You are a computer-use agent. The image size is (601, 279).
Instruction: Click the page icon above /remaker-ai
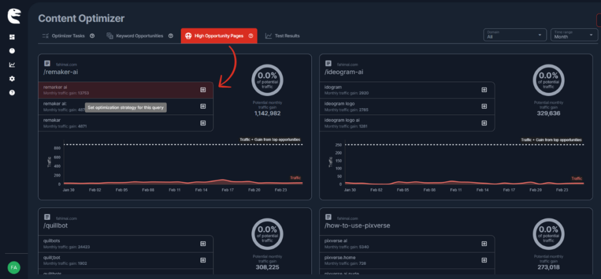pyautogui.click(x=47, y=63)
